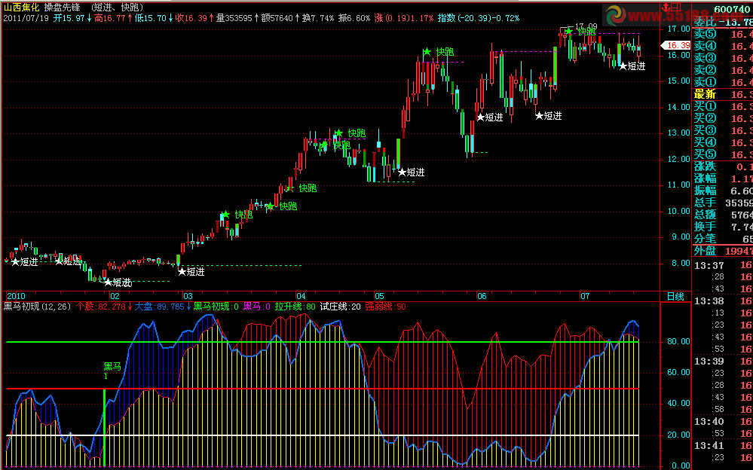Click the 外盘 row in the quote panel

pos(721,251)
